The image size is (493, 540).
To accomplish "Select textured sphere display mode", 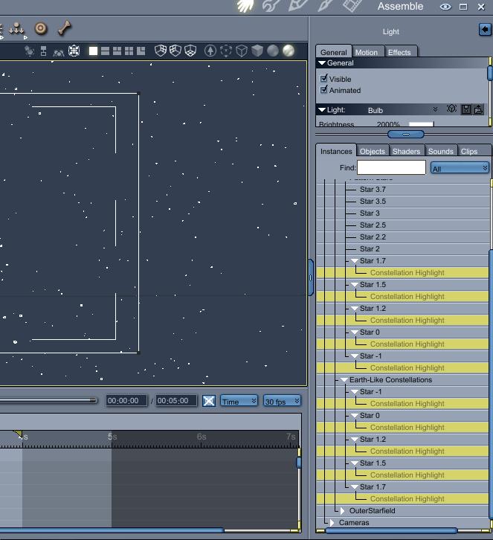I will 289,51.
